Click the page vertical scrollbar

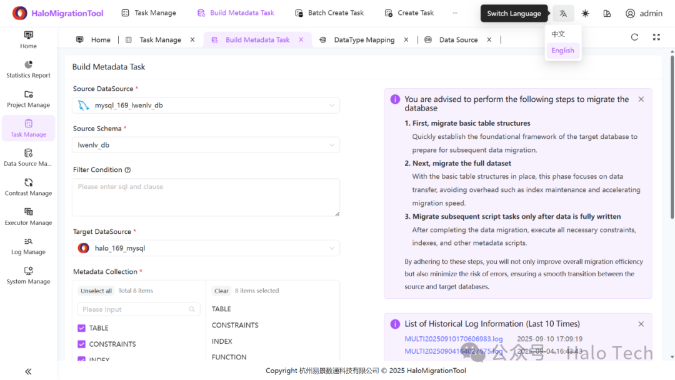672,136
